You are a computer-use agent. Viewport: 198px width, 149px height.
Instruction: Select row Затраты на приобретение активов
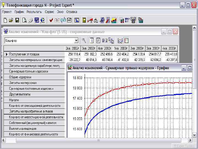(34, 111)
